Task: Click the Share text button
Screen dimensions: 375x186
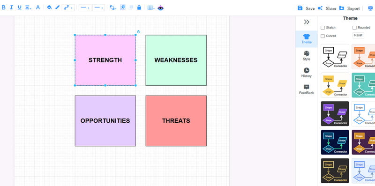Action: pos(331,8)
